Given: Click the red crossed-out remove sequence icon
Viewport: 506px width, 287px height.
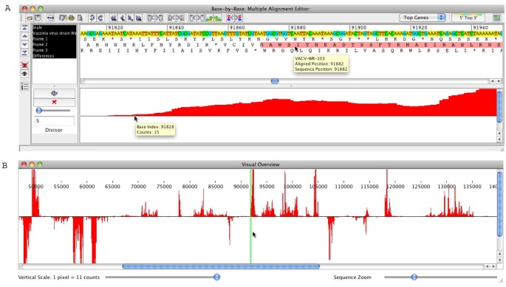Looking at the screenshot, I should click(x=24, y=65).
